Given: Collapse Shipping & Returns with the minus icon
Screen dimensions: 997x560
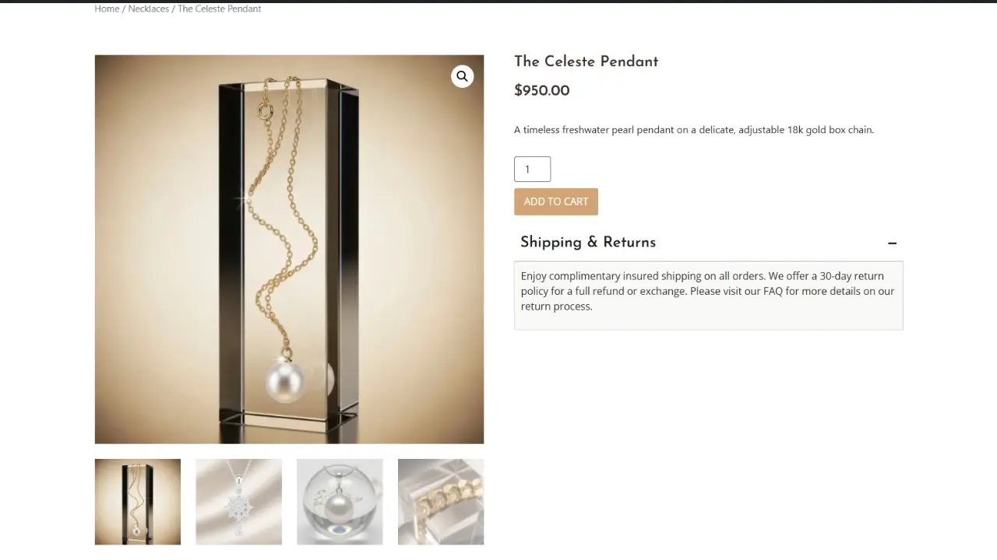Looking at the screenshot, I should [892, 243].
